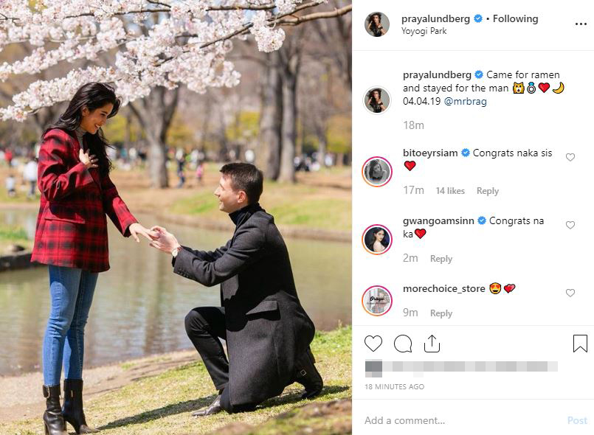View bitoeyrsiam's story avatar
Viewport: 594px width, 435px height.
(x=377, y=172)
